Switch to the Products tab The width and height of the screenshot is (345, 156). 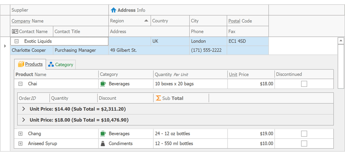coord(30,64)
